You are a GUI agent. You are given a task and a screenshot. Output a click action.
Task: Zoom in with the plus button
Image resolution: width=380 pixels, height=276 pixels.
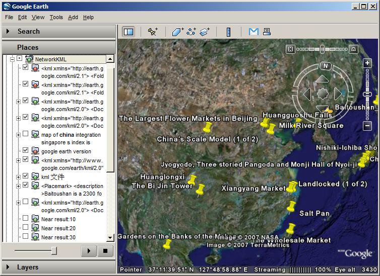pos(367,63)
